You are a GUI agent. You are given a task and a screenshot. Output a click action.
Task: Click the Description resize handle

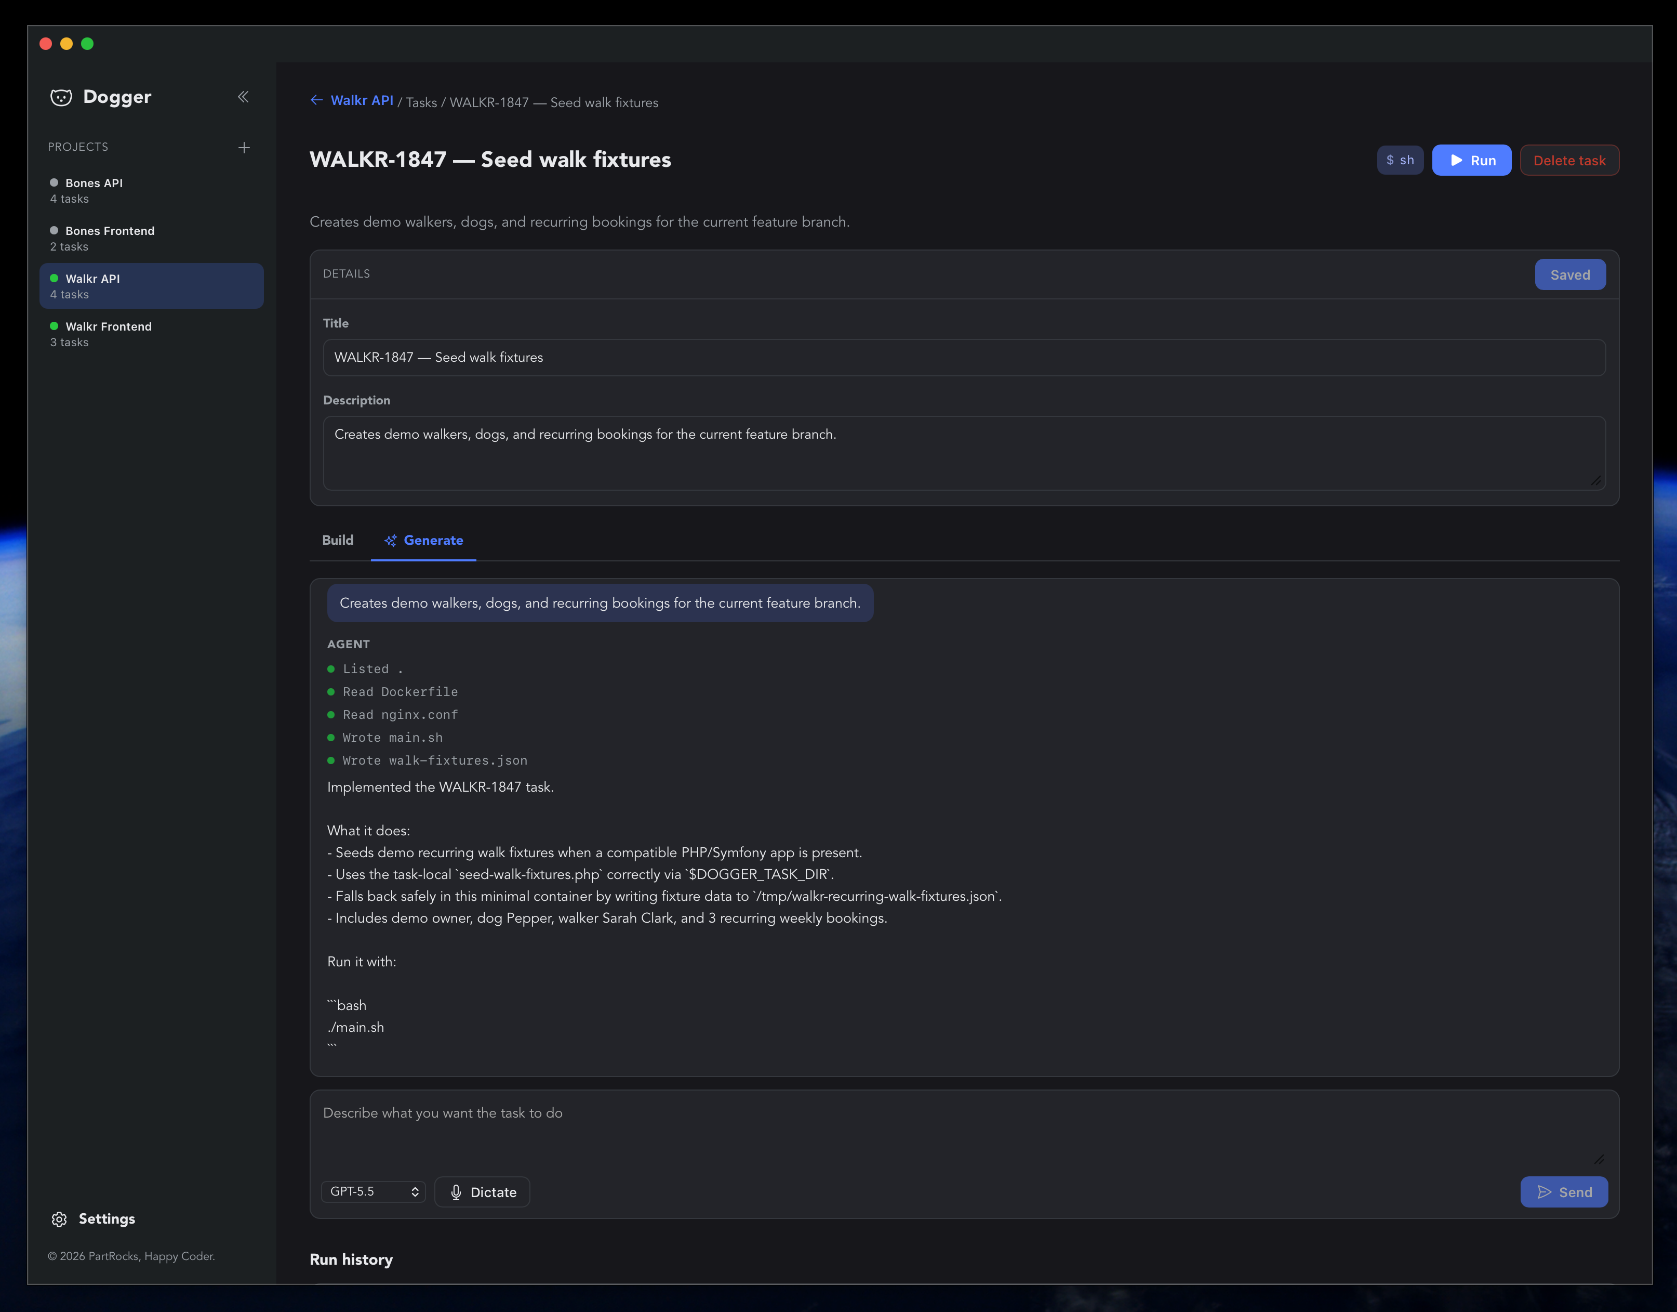1595,481
